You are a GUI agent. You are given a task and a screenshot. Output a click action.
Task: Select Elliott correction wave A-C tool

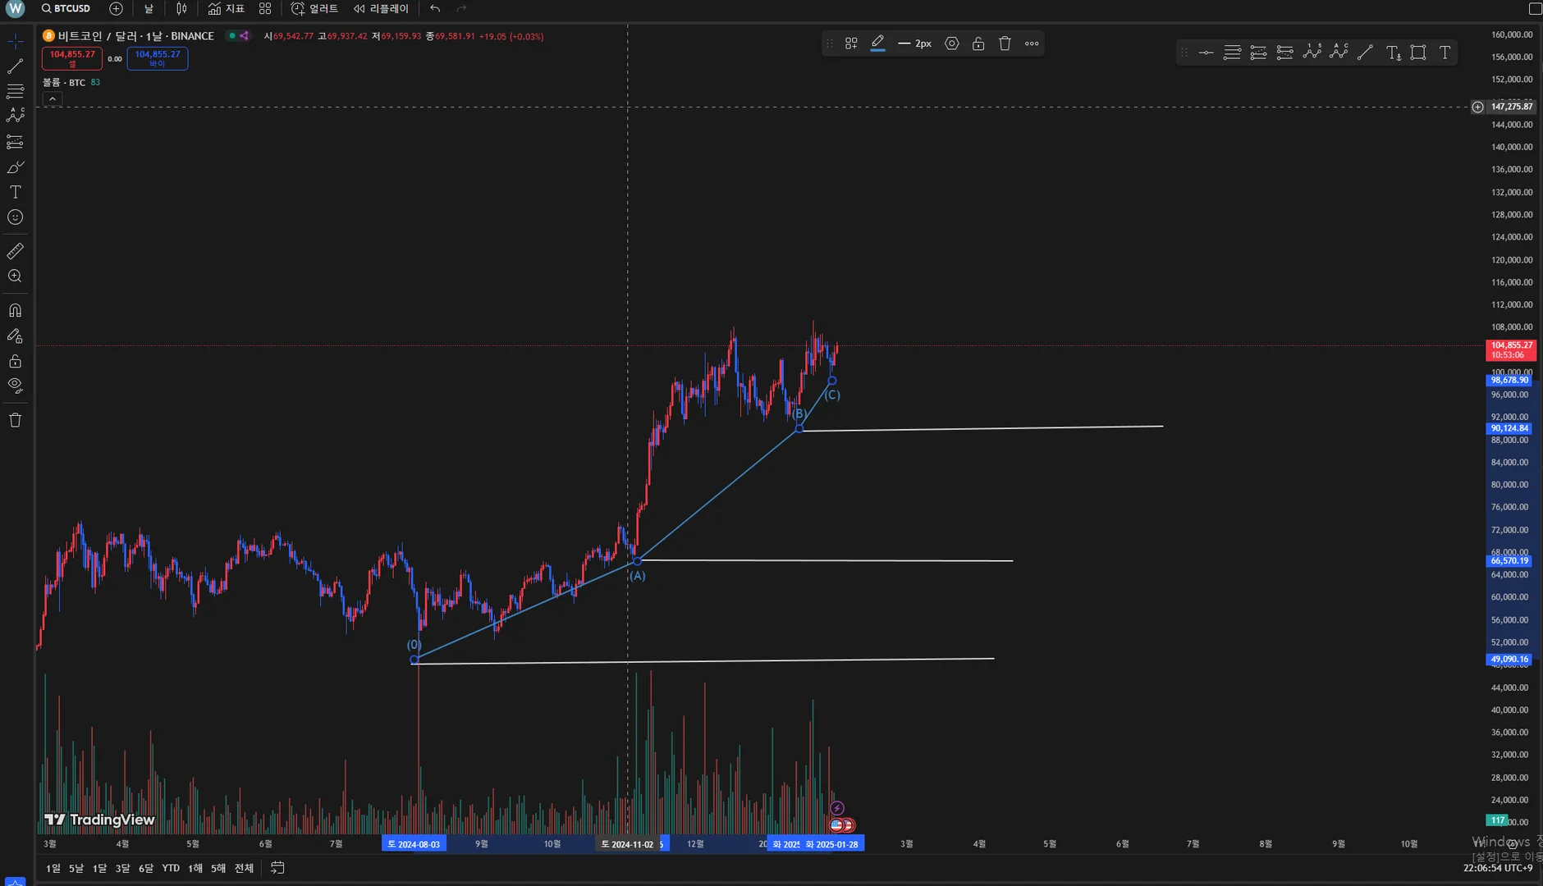click(x=1339, y=53)
